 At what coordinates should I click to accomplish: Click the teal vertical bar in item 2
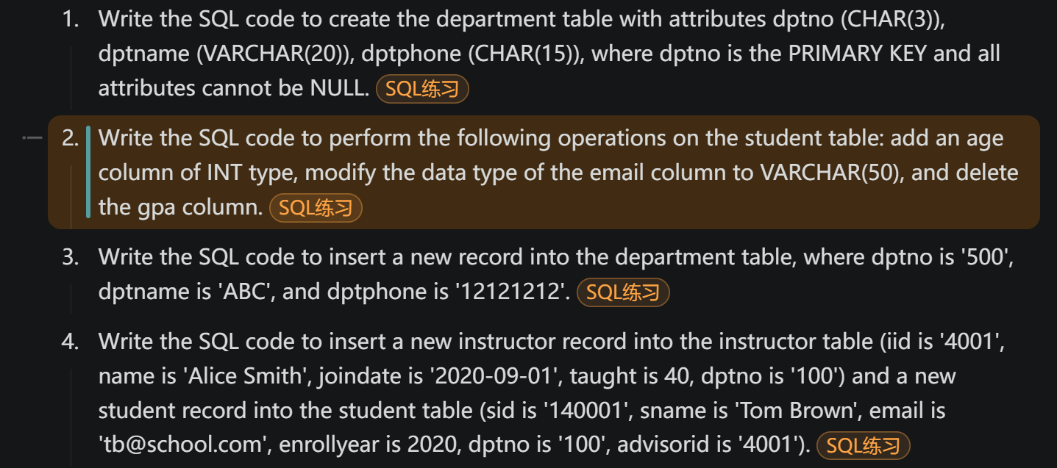click(x=88, y=172)
